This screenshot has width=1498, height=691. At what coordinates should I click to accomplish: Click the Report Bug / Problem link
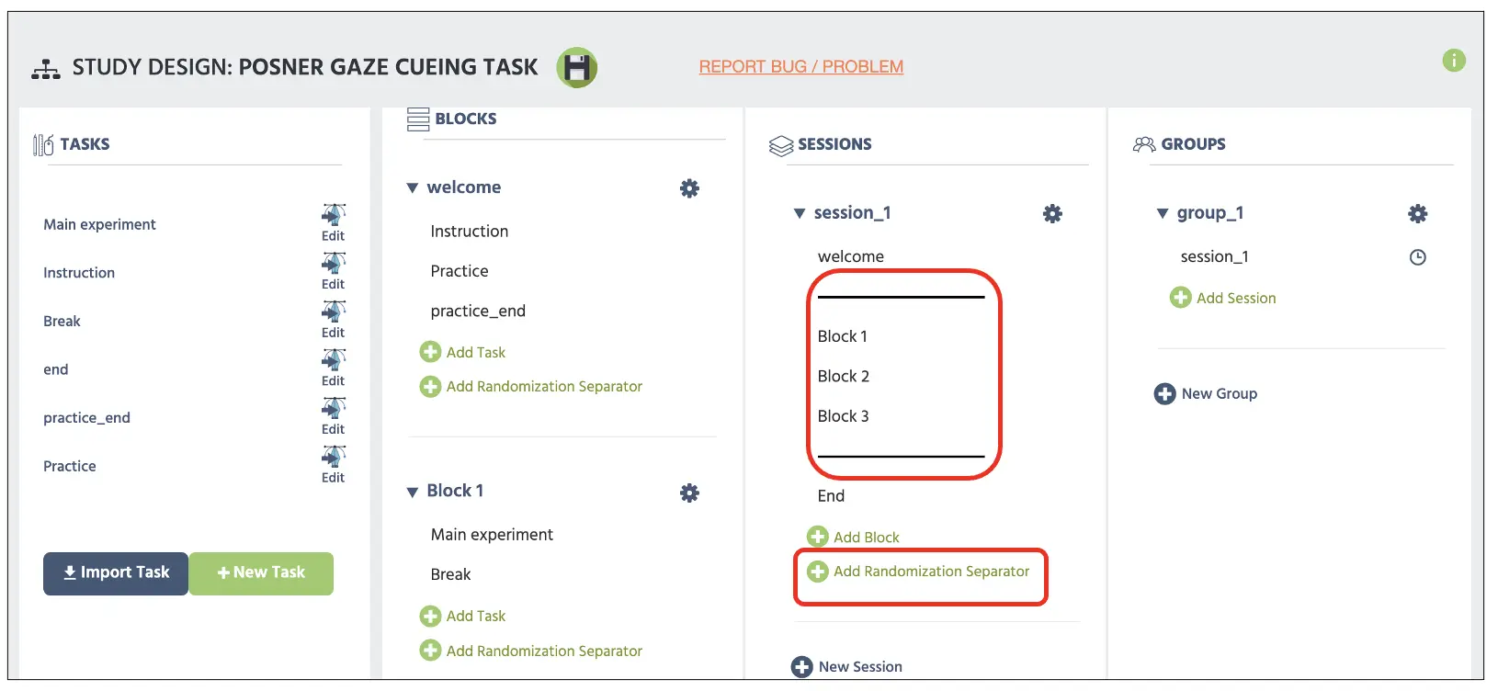click(x=801, y=66)
